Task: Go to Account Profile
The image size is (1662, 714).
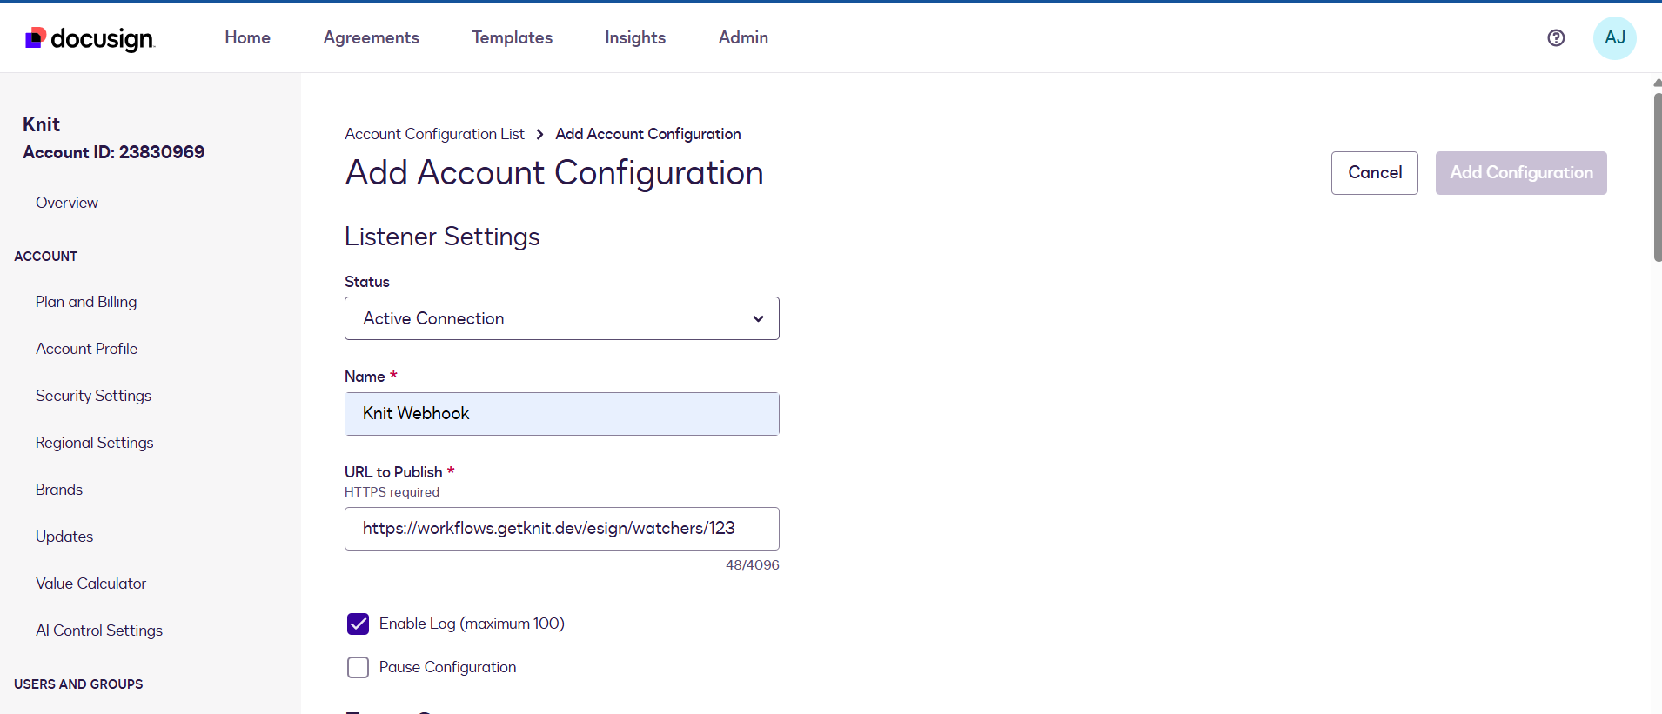Action: [86, 349]
